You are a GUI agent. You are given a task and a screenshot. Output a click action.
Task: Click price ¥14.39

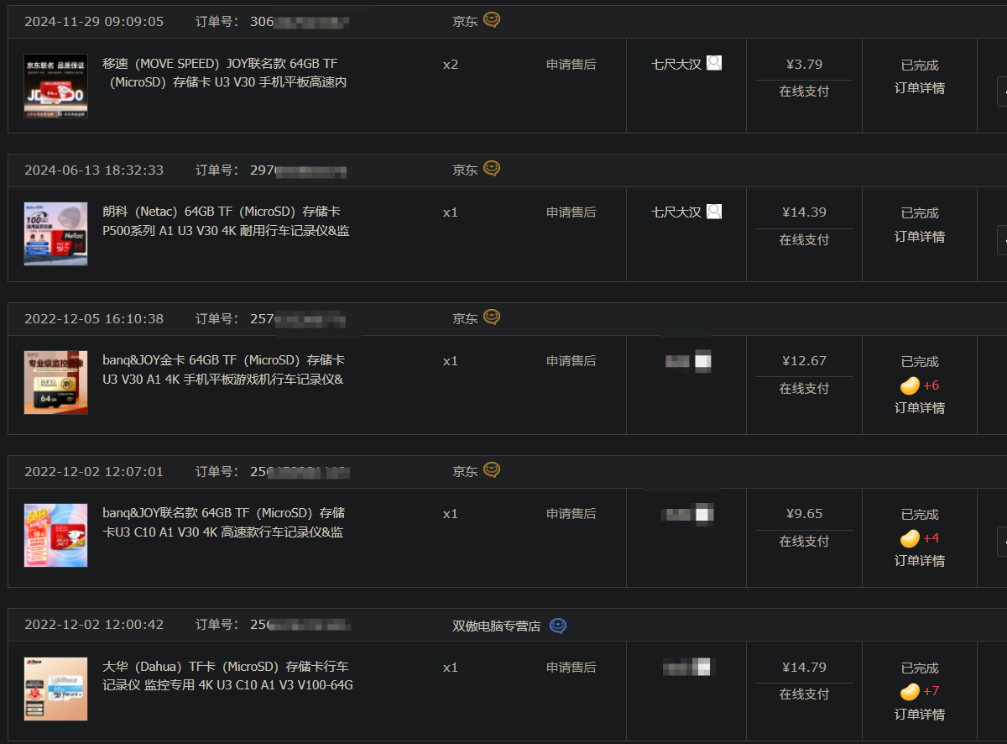click(x=804, y=212)
